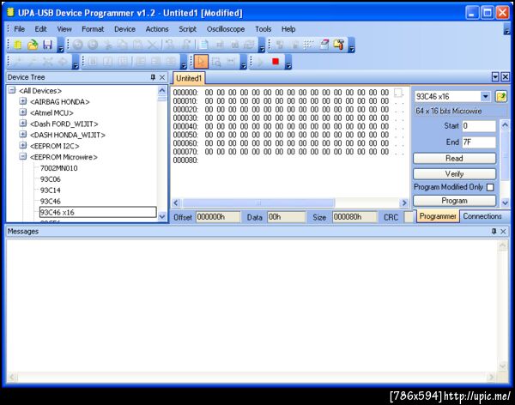Click the red Stop script button
The height and width of the screenshot is (405, 515).
pyautogui.click(x=276, y=62)
